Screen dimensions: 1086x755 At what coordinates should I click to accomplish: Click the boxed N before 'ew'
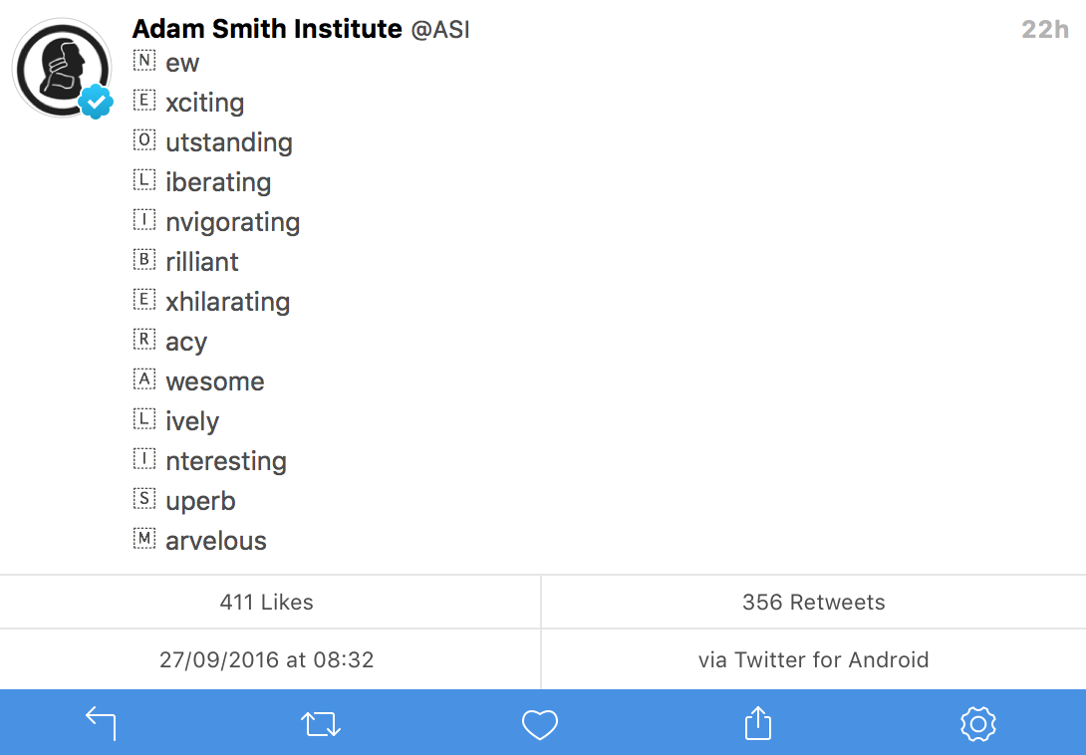point(144,62)
